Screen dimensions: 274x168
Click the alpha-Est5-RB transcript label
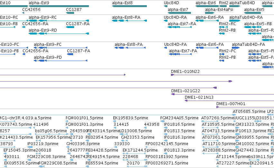pos(258,24)
